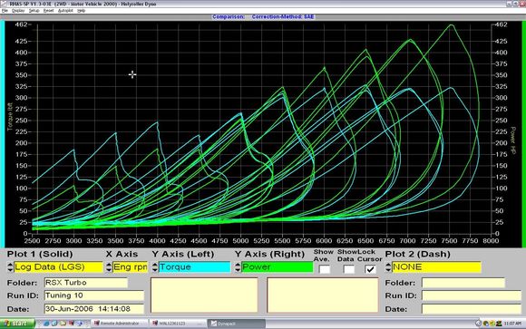This screenshot has width=526, height=329.
Task: Click the Power HP right axis label
Action: pyautogui.click(x=512, y=140)
